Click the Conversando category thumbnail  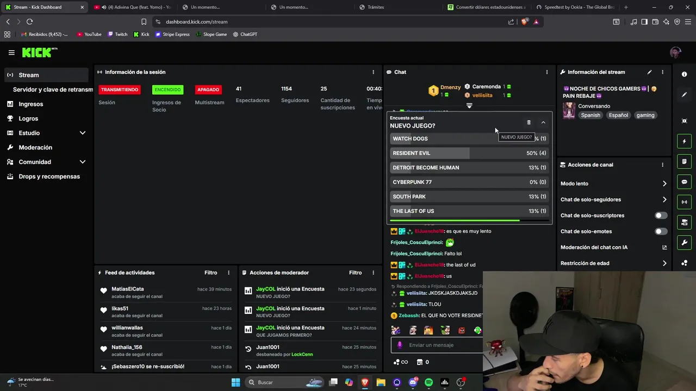pyautogui.click(x=569, y=110)
